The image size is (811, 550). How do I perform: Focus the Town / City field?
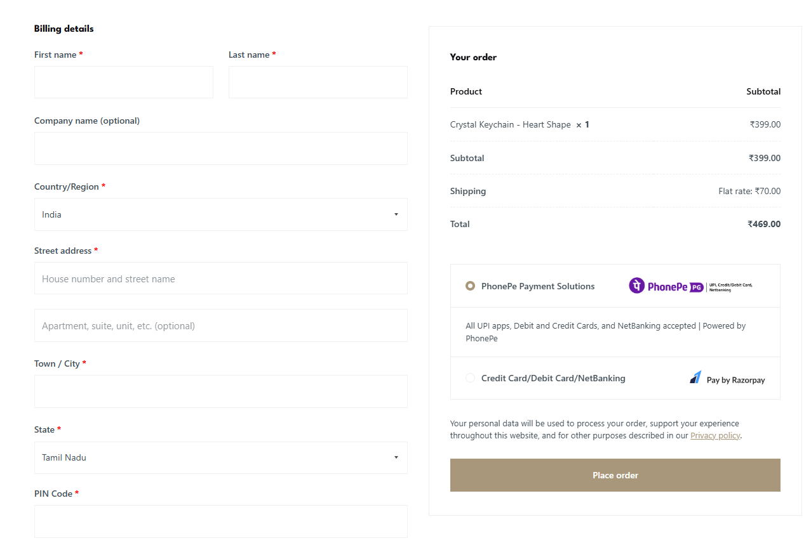220,391
